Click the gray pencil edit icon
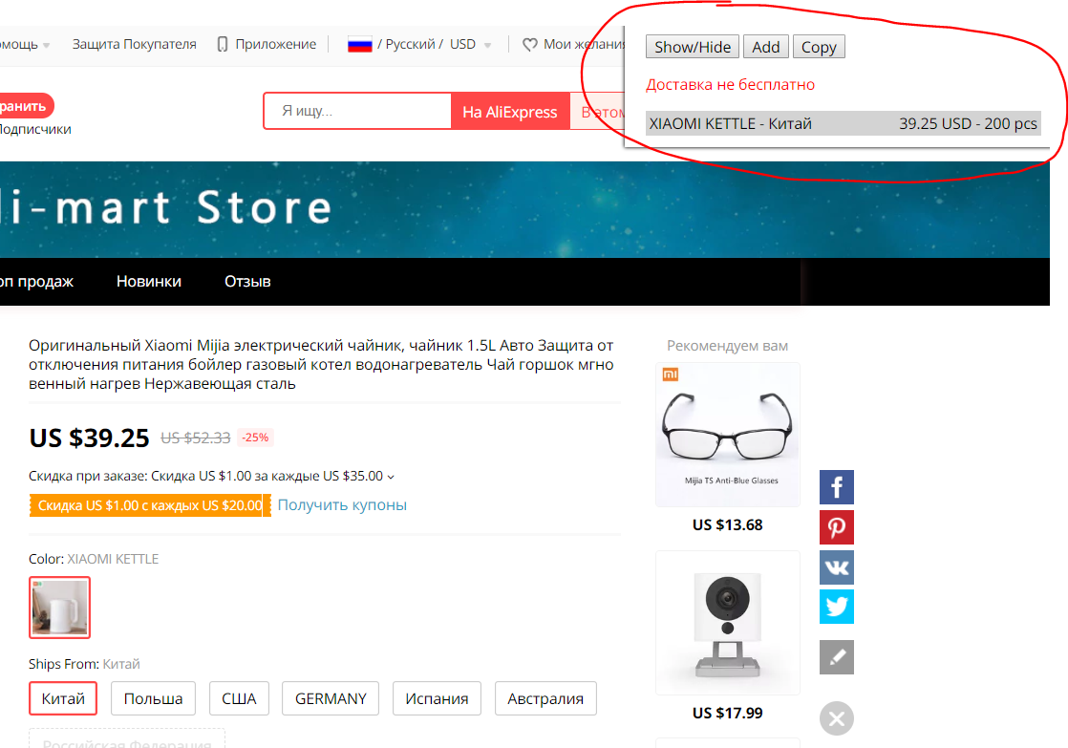Viewport: 1068px width, 748px height. coord(837,656)
